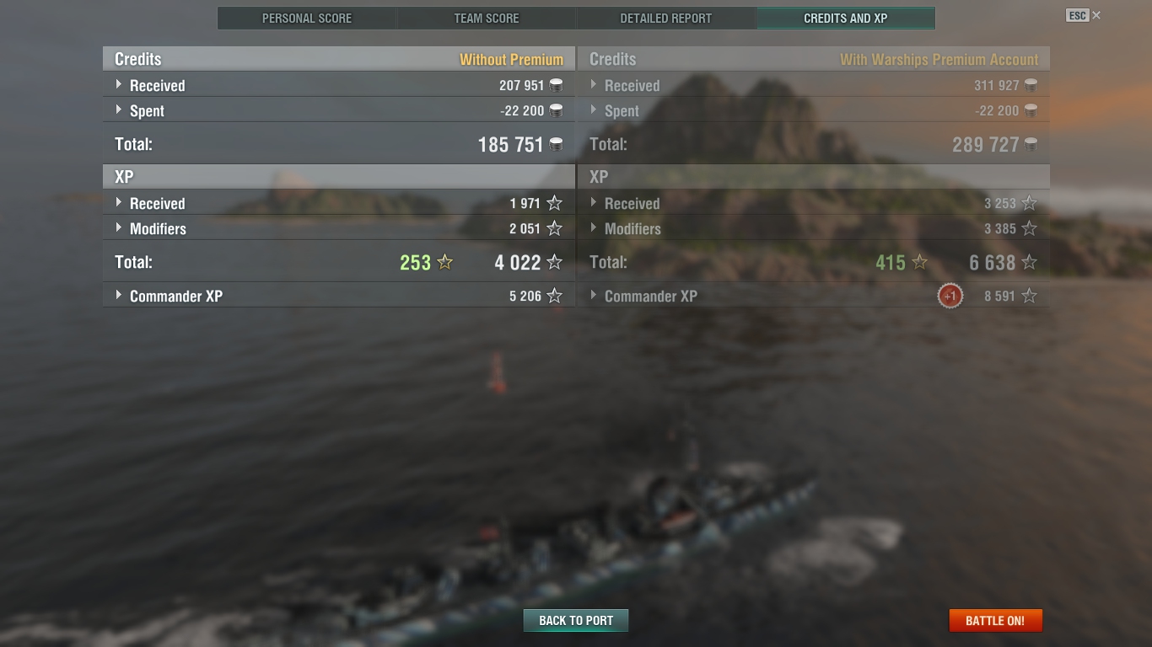
Task: Start another match with Battle On!
Action: (x=995, y=621)
